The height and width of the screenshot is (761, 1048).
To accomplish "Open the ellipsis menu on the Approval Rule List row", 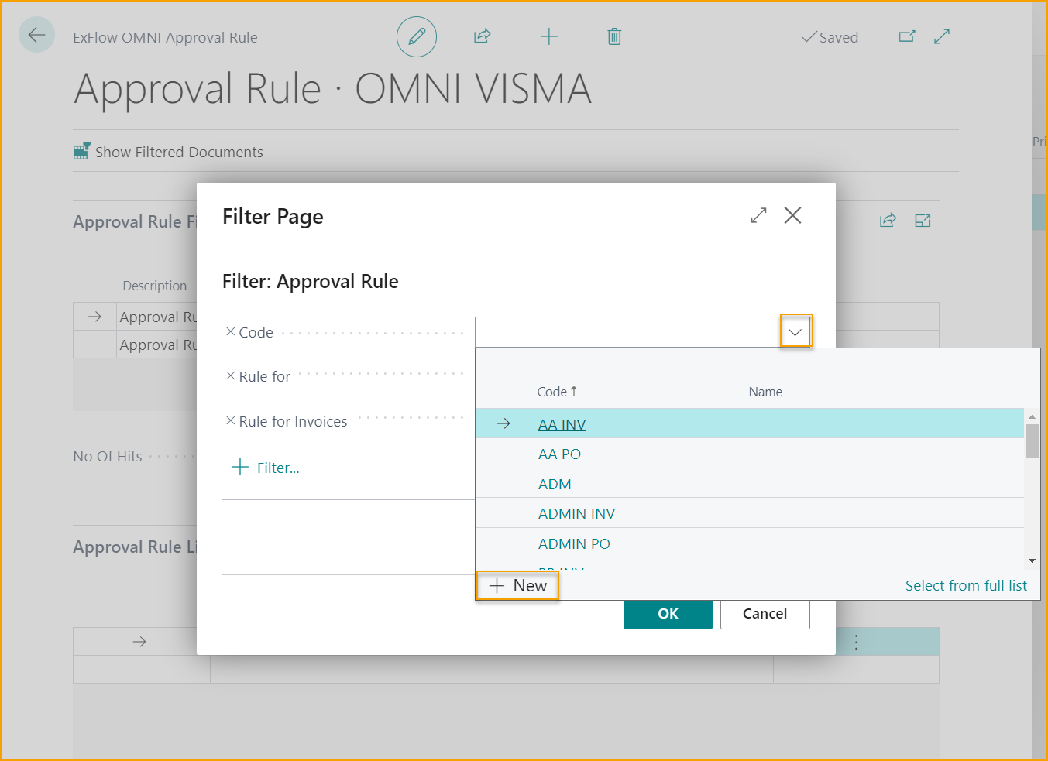I will tap(855, 641).
